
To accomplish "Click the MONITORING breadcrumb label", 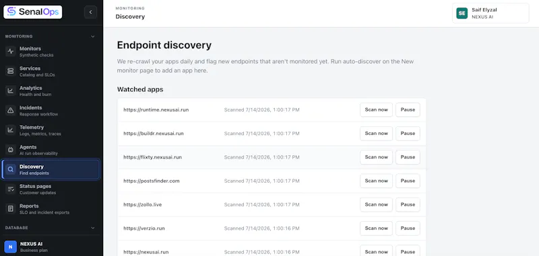I will (130, 8).
